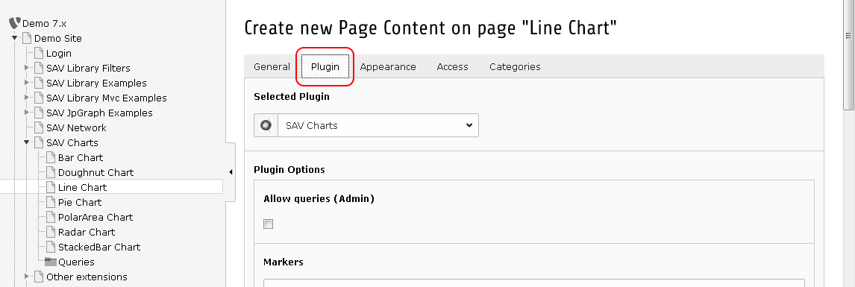
Task: Enable the Allow queries (Admin) checkbox
Action: coord(269,224)
